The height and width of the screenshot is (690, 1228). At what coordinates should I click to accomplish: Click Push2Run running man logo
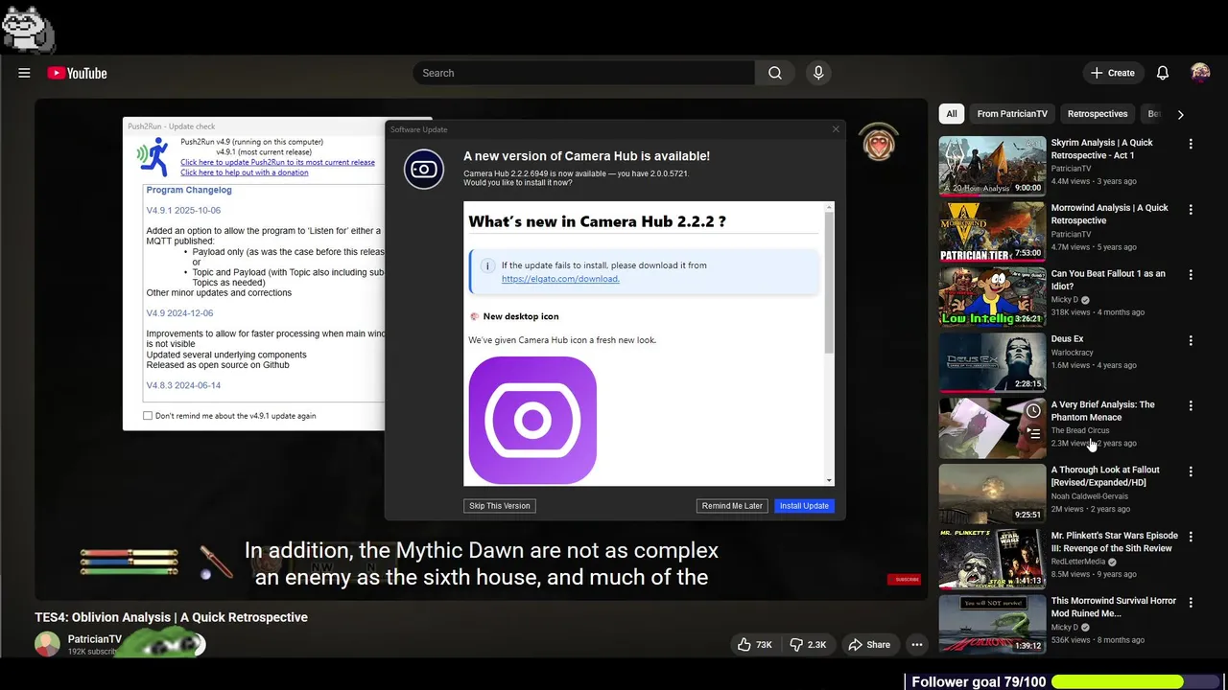pos(153,156)
